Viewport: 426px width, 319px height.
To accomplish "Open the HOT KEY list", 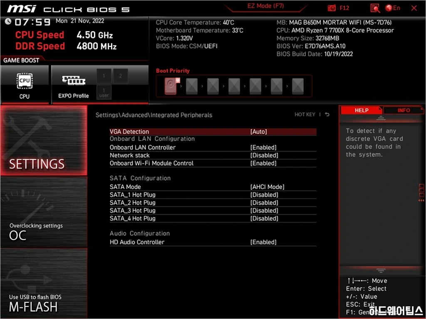I will pos(305,115).
